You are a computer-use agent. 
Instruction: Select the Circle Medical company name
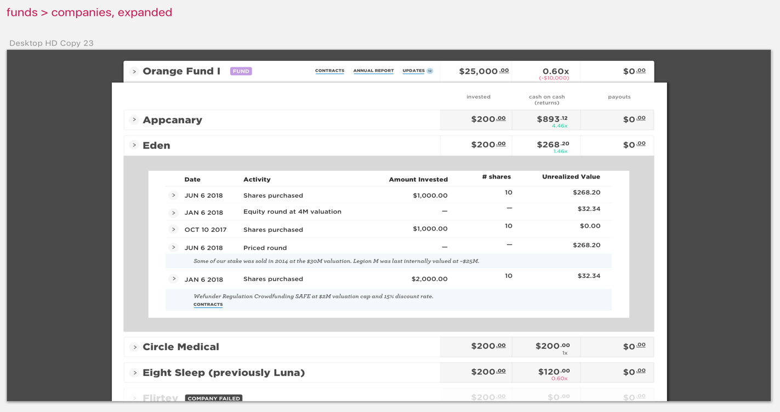tap(181, 347)
